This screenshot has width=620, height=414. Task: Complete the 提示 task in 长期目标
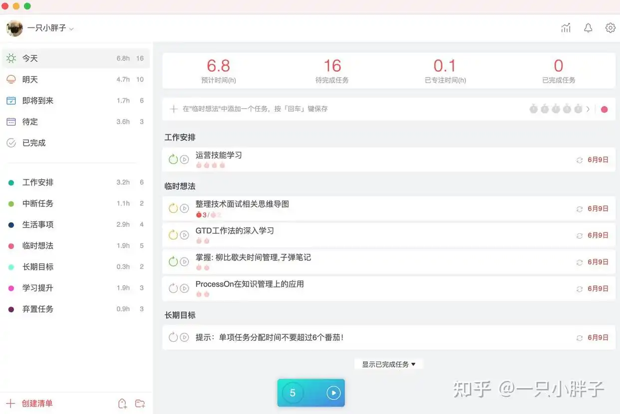coord(173,337)
